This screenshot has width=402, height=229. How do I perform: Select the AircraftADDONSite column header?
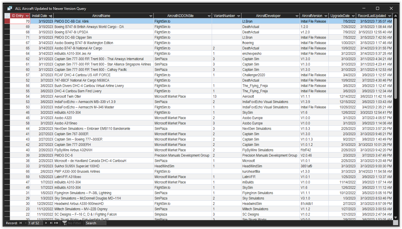tap(180, 16)
